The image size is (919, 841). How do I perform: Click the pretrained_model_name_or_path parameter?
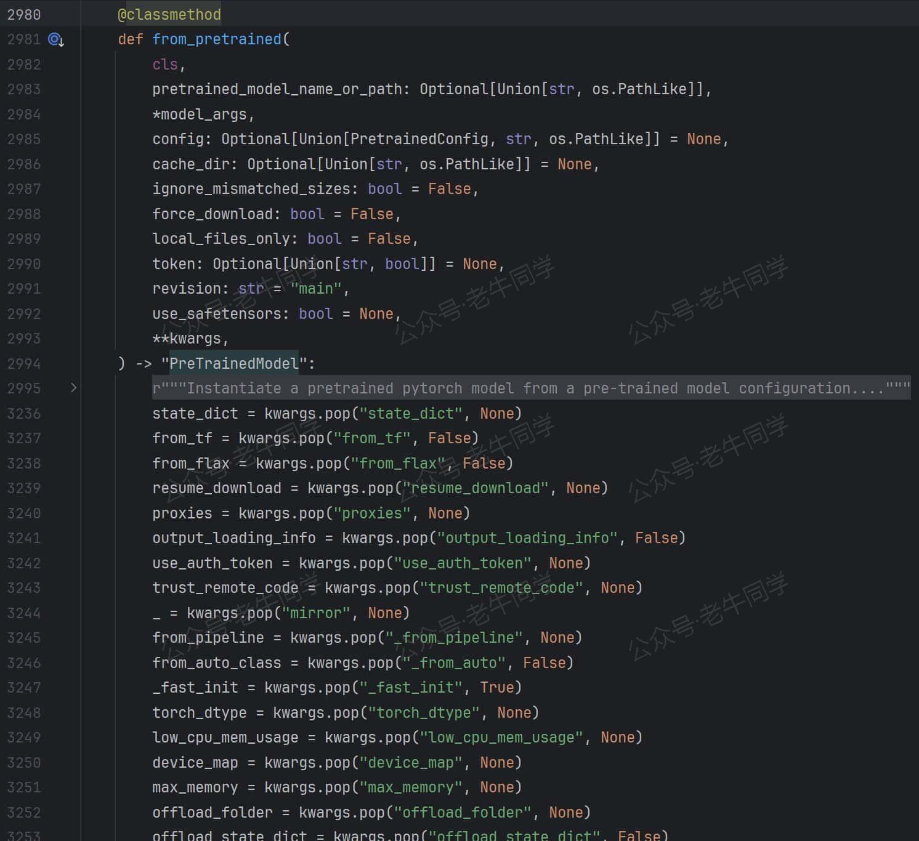point(277,89)
